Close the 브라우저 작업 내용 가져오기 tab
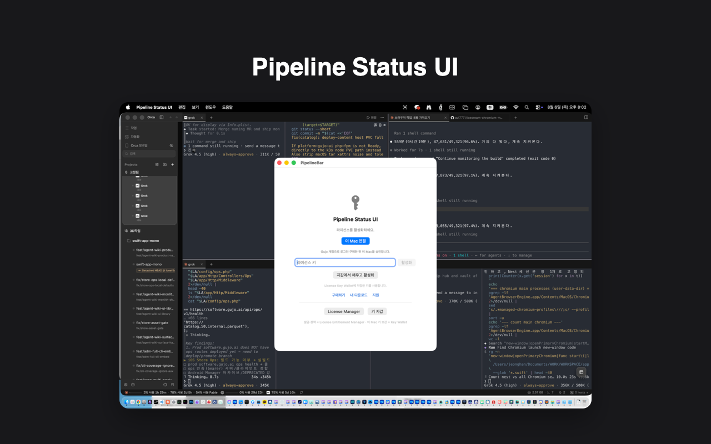 (445, 118)
